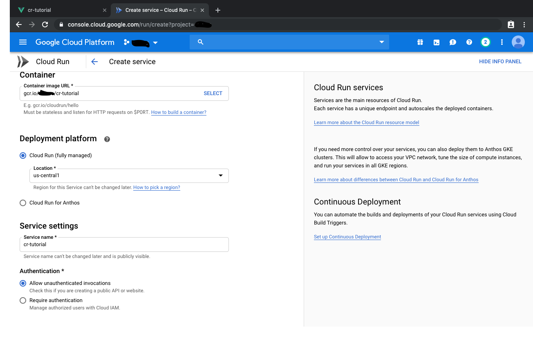The height and width of the screenshot is (338, 533).
Task: Click the Cloud Run services heading
Action: point(348,87)
